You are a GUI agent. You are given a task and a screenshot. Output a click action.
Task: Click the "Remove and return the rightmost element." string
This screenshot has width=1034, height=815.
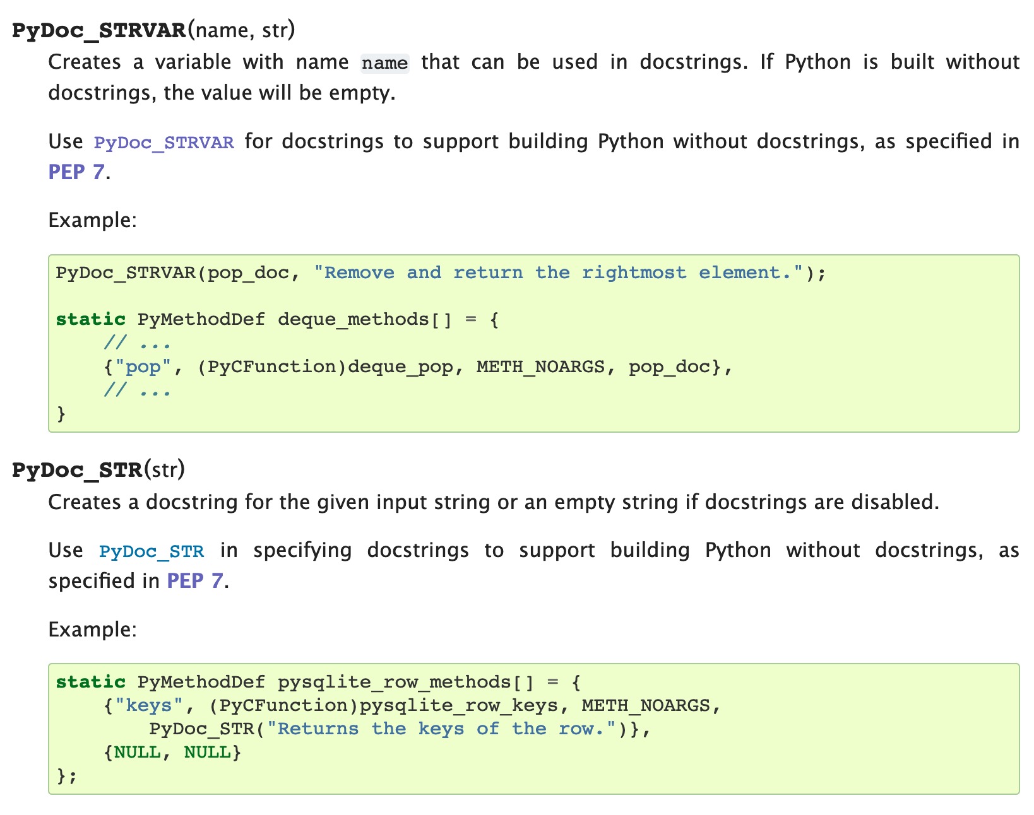point(559,273)
